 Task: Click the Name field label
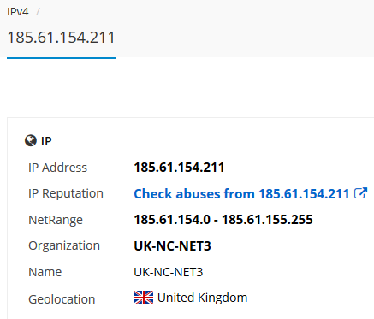click(45, 272)
